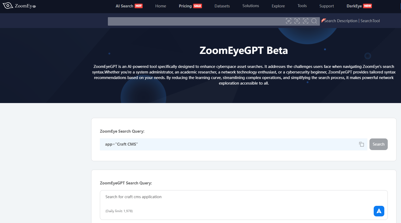The height and width of the screenshot is (223, 401).
Task: Select the IP search icon in the search bar
Action: pyautogui.click(x=288, y=21)
